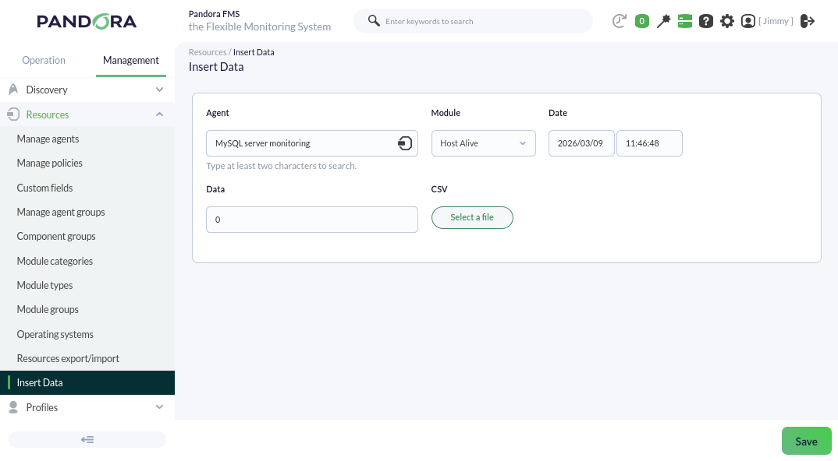Click the Jimmy username link
Viewport: 838px width, 461px height.
776,21
